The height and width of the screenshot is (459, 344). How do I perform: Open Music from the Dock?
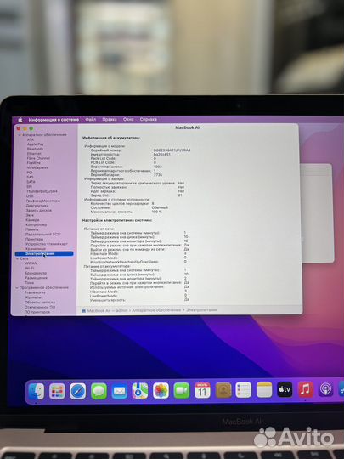[305, 389]
